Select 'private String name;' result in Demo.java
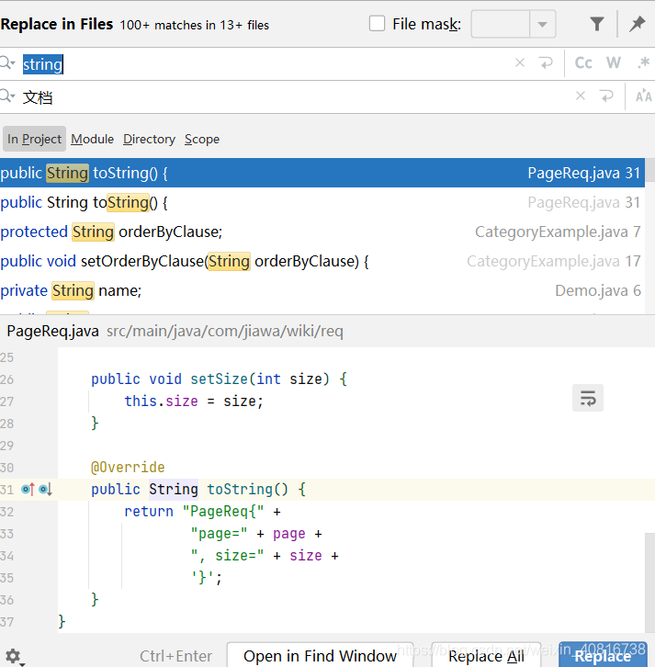Image resolution: width=655 pixels, height=667 pixels. tap(322, 290)
